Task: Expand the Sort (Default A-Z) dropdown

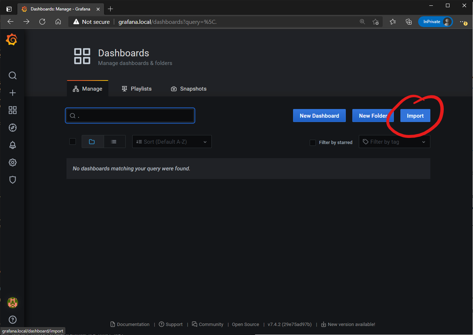Action: tap(172, 142)
